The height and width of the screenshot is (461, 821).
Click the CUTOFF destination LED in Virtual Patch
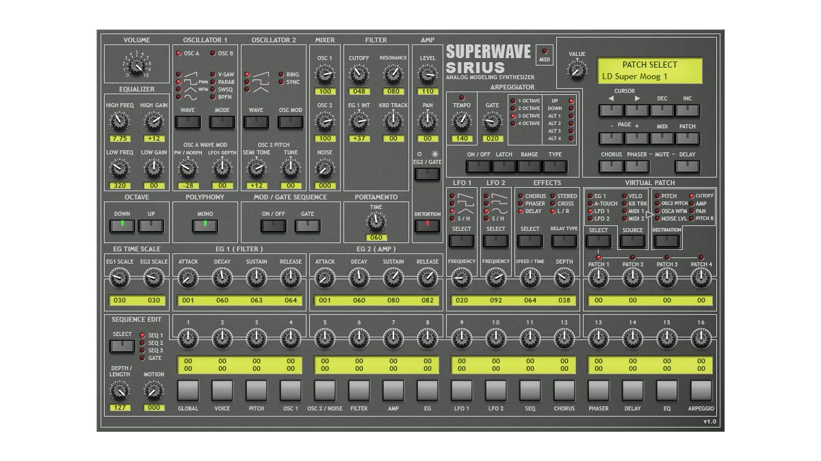690,196
